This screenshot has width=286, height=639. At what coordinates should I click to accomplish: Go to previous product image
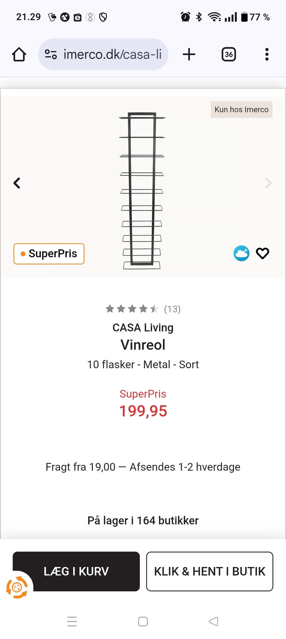[17, 183]
